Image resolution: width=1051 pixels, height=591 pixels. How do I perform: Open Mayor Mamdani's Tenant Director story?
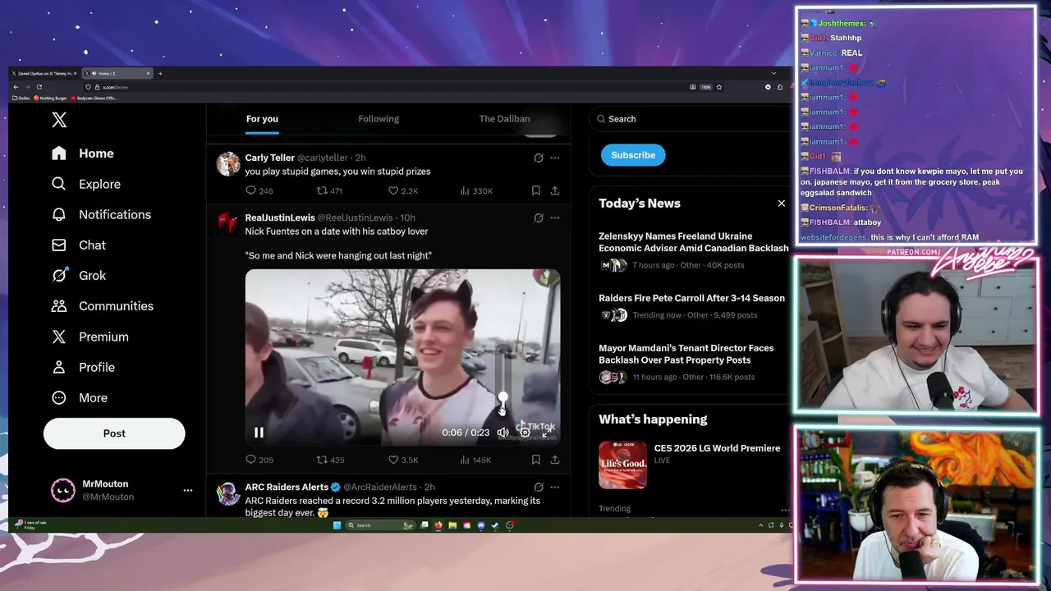point(686,354)
